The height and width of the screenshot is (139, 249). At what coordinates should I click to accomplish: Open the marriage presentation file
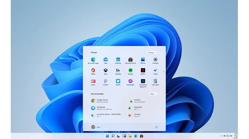(135, 115)
